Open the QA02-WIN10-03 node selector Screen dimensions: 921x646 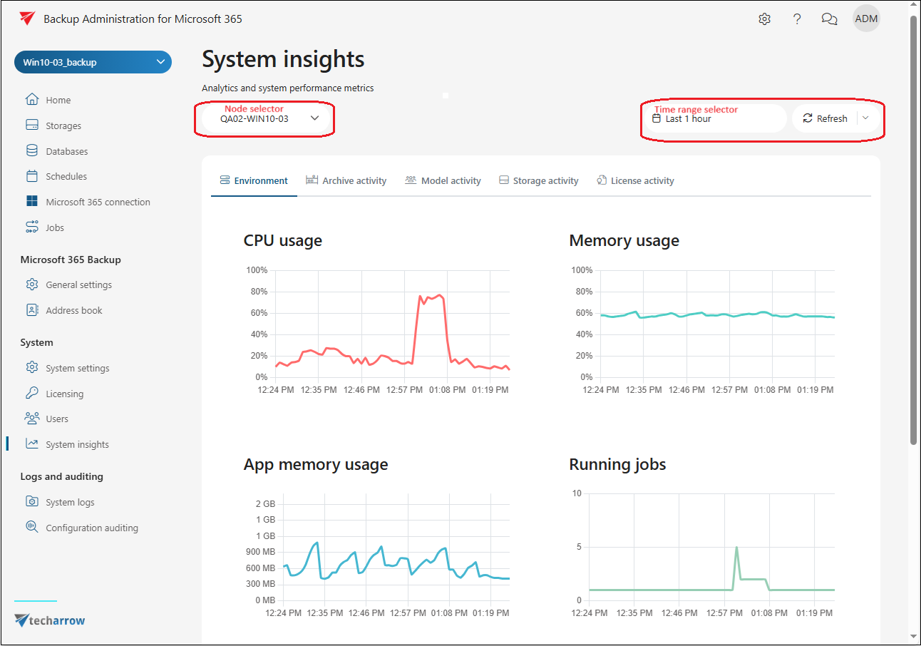tap(266, 119)
